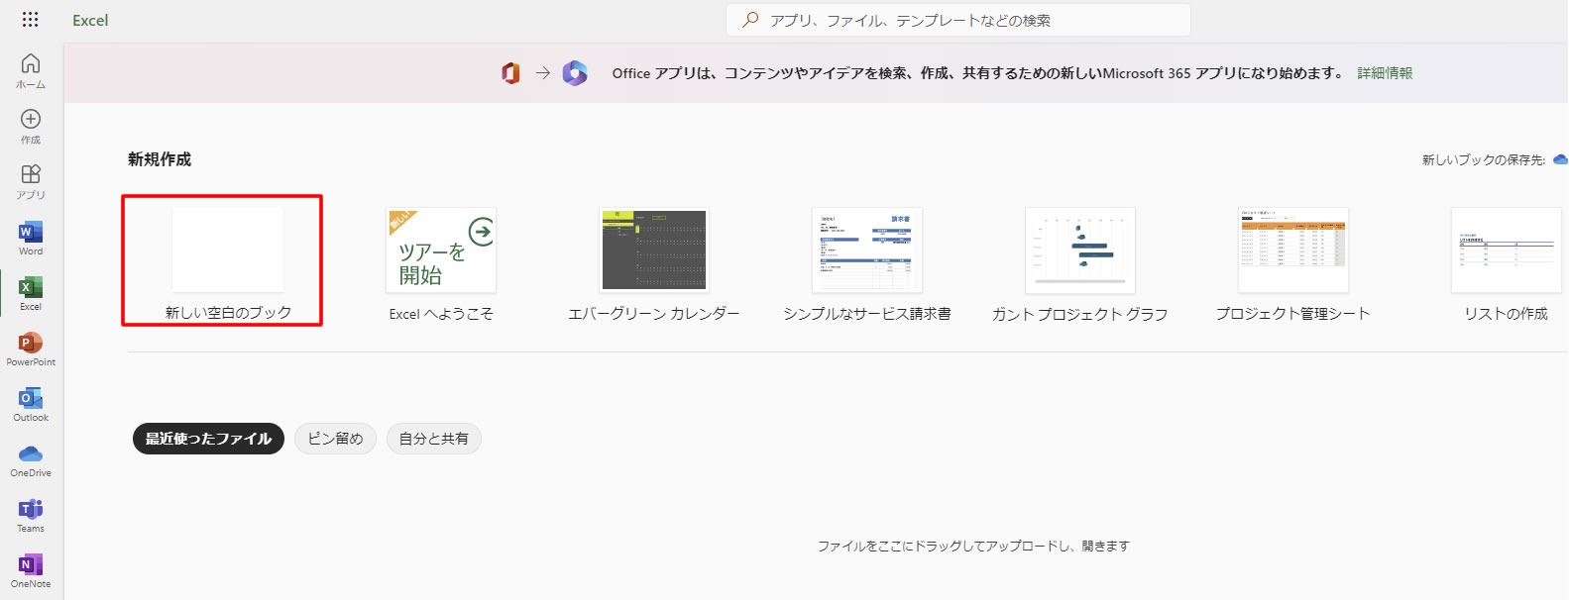Screen dimensions: 1569x600
Task: Open OneDrive from the sidebar
Action: (x=31, y=459)
